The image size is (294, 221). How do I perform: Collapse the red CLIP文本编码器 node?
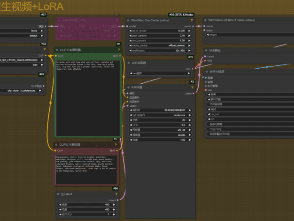(56, 144)
